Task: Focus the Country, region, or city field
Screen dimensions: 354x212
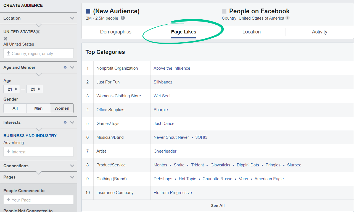Action: (x=39, y=53)
